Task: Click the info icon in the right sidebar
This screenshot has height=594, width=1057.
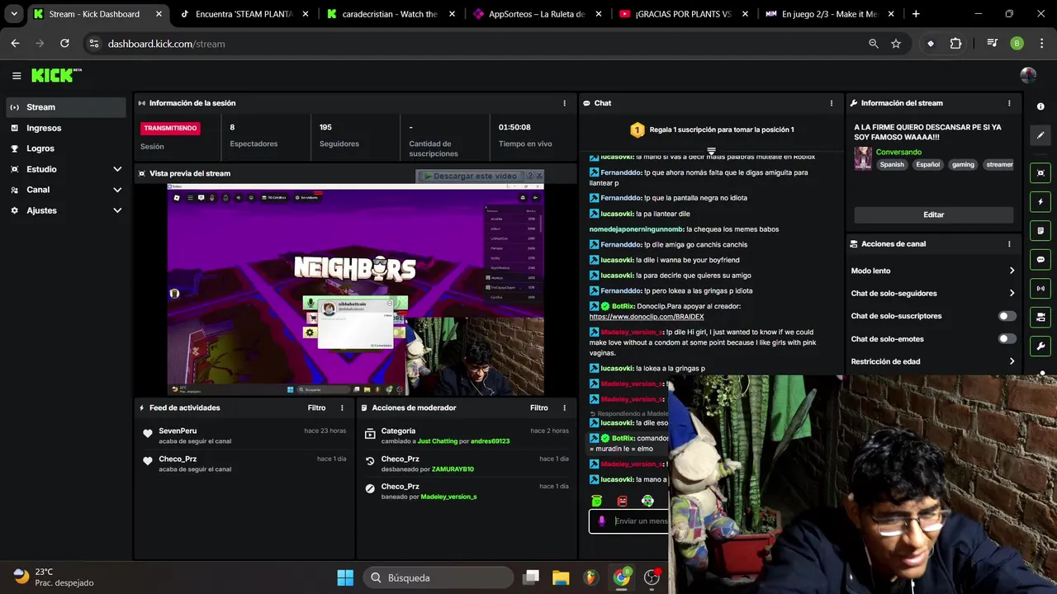Action: point(1040,106)
